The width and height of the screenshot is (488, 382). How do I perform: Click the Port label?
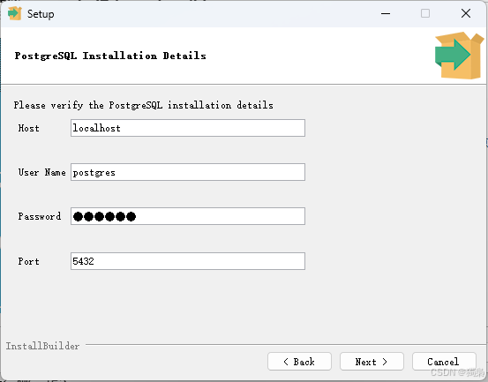pyautogui.click(x=28, y=261)
